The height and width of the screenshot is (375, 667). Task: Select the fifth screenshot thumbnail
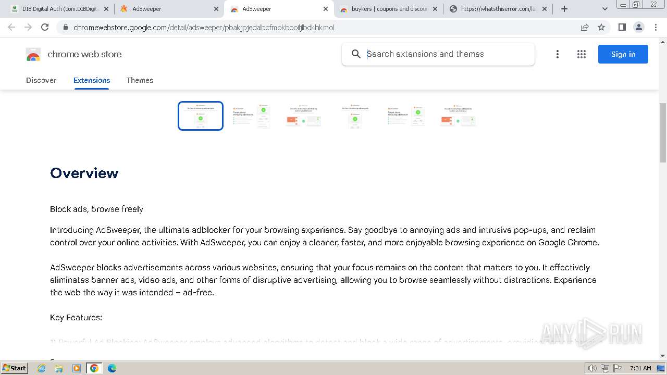[406, 116]
